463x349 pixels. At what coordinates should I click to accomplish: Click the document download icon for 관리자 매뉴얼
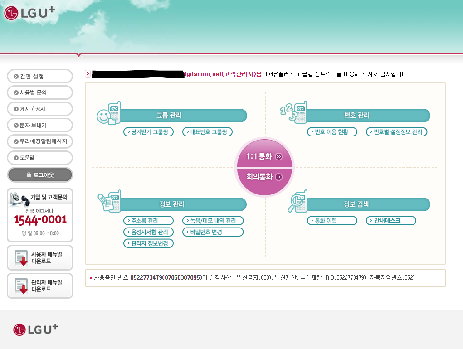click(x=21, y=286)
